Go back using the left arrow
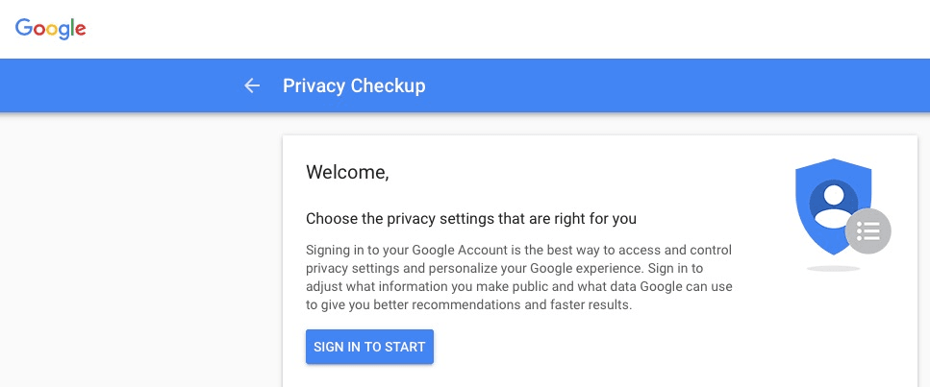The height and width of the screenshot is (387, 930). pos(252,85)
